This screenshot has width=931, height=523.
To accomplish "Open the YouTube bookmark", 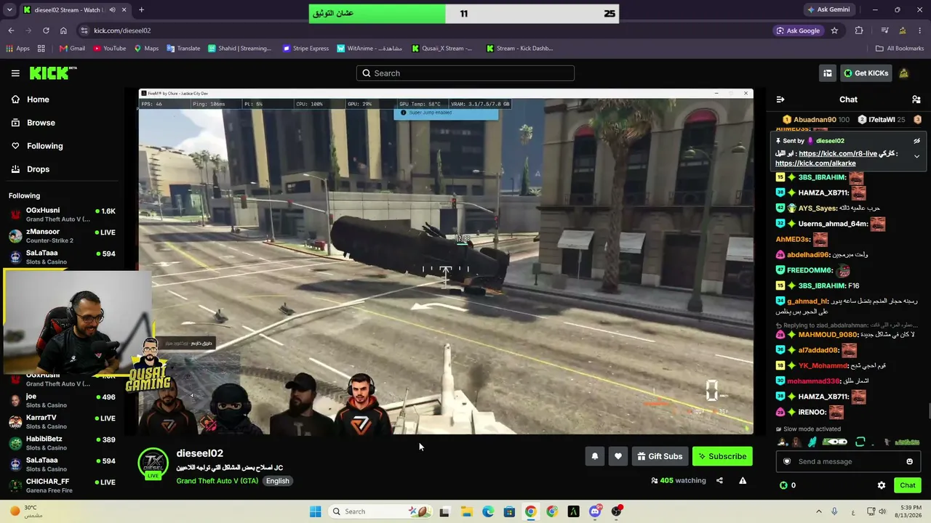I will 108,49.
